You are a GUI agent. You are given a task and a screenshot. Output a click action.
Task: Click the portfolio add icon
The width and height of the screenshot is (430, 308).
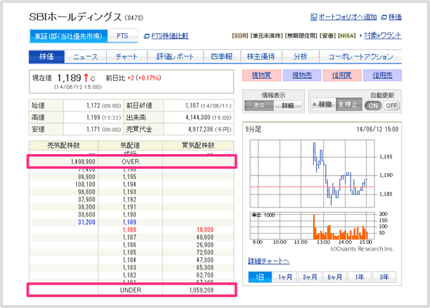coord(314,18)
